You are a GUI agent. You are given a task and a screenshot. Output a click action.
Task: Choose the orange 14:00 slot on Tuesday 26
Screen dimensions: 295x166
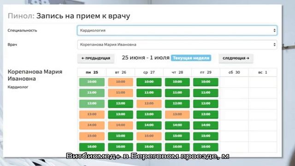(120, 125)
